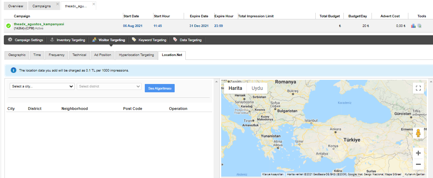Click the Start Date column header
The width and height of the screenshot is (433, 178).
pyautogui.click(x=131, y=16)
